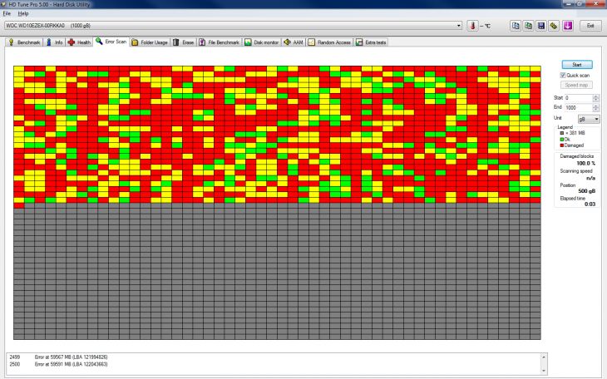This screenshot has width=607, height=379.
Task: Click the gray '= 381 MB' legend swatch
Action: click(562, 133)
